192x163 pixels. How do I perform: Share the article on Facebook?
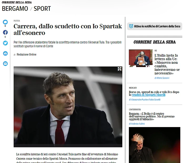pos(5,32)
